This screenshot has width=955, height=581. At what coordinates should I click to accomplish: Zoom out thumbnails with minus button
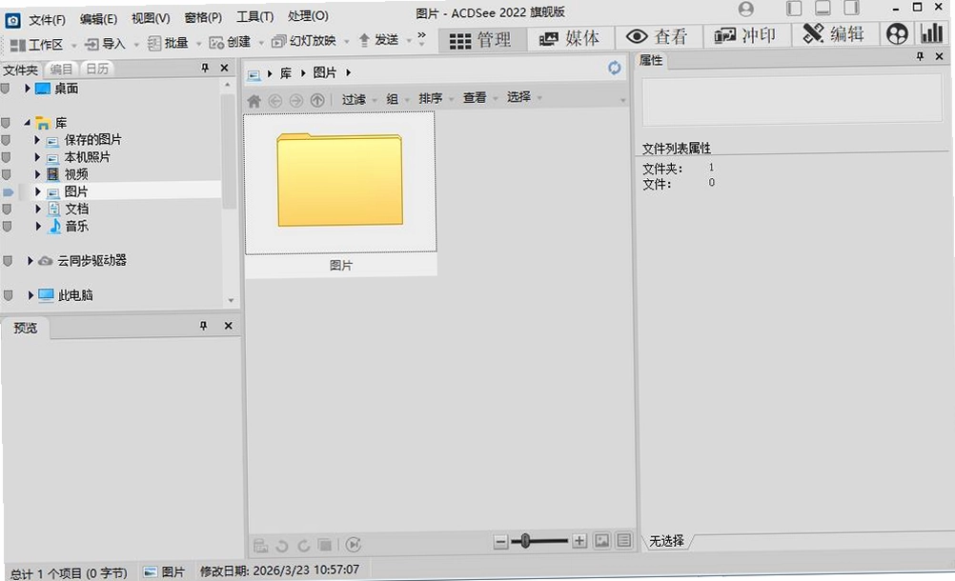500,541
